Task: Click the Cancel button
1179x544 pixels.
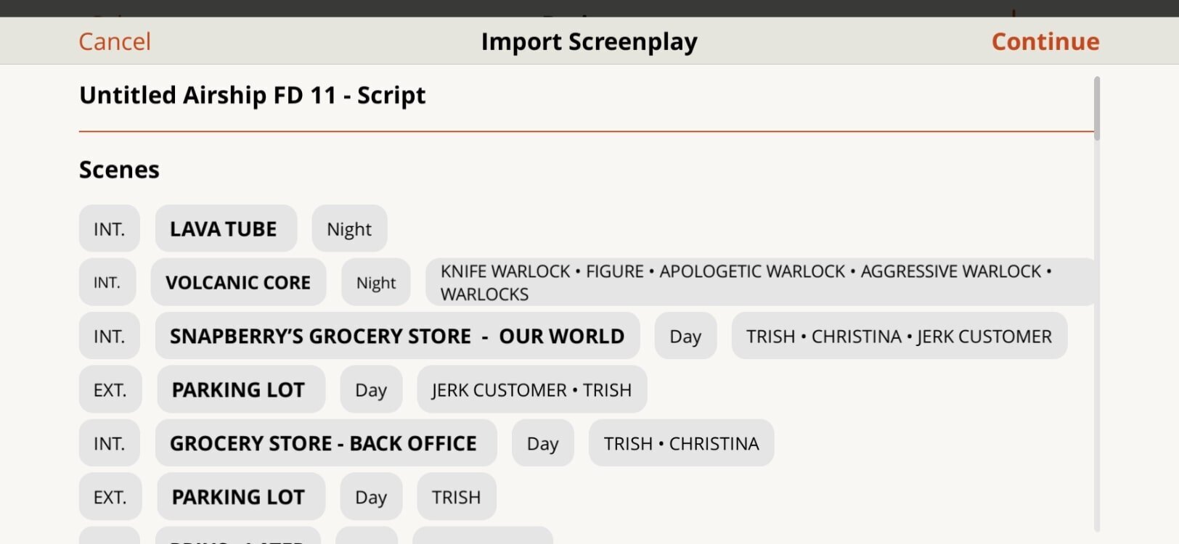Action: [x=114, y=41]
